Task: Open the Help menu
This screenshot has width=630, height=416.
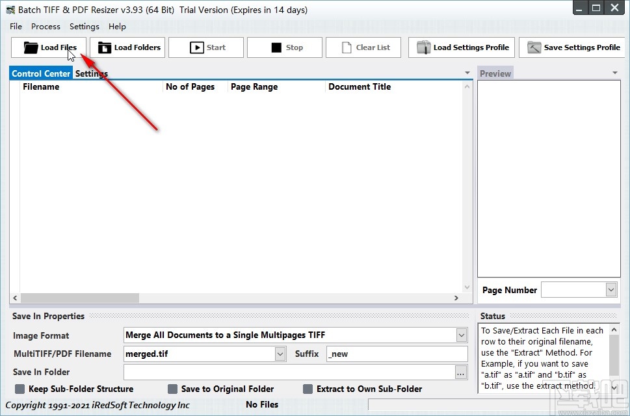Action: [117, 27]
